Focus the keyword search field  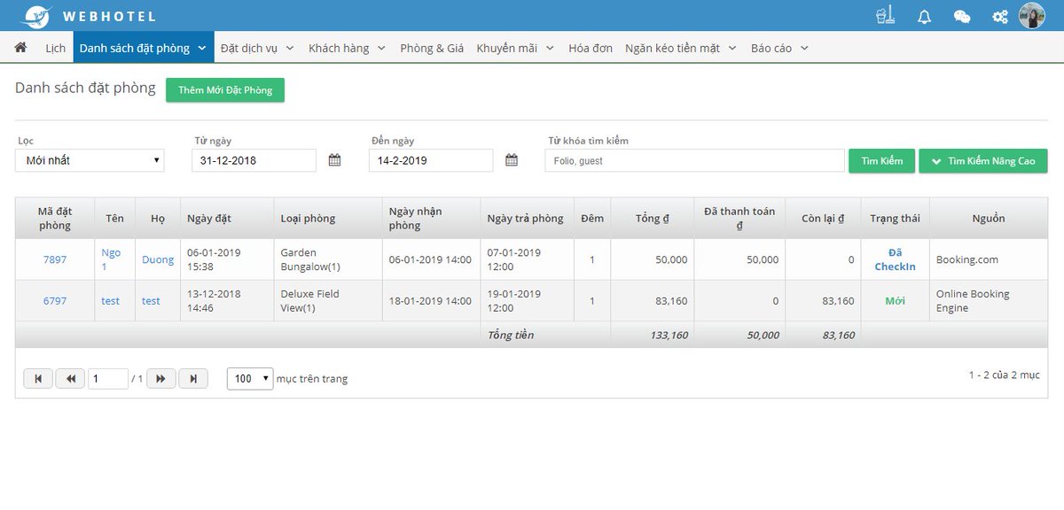(x=694, y=160)
